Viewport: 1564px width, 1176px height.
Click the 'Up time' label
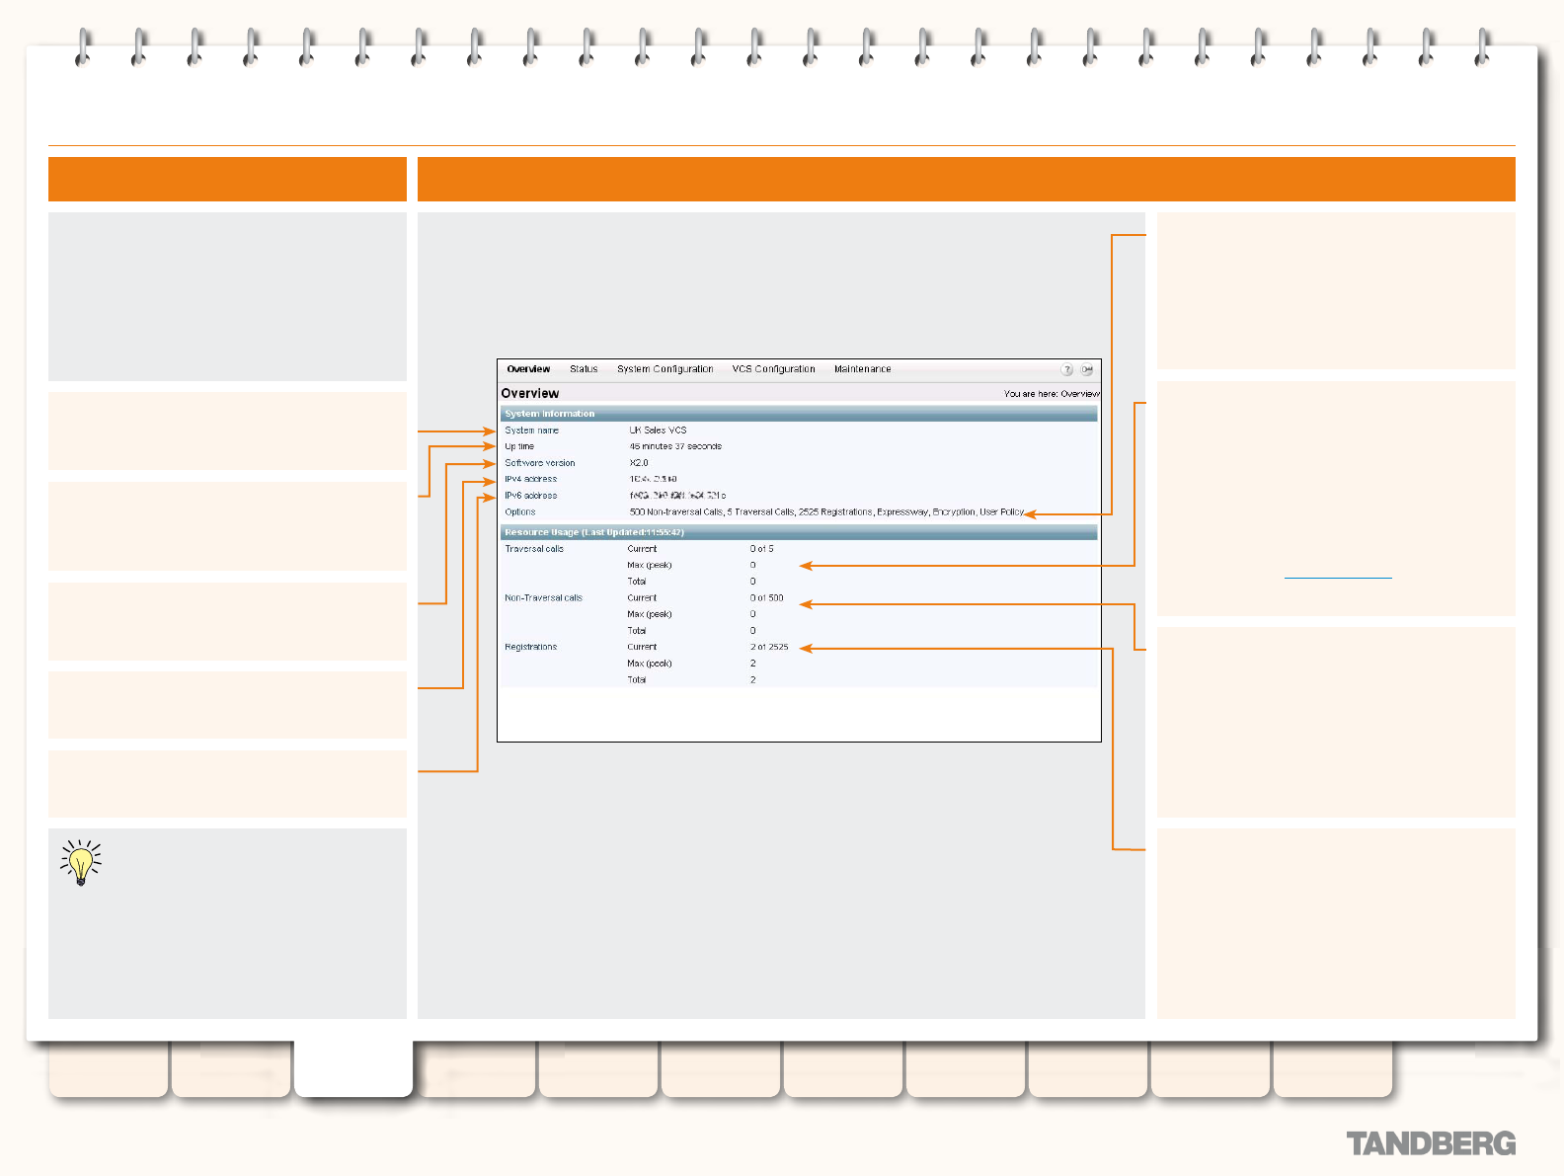[x=519, y=446]
